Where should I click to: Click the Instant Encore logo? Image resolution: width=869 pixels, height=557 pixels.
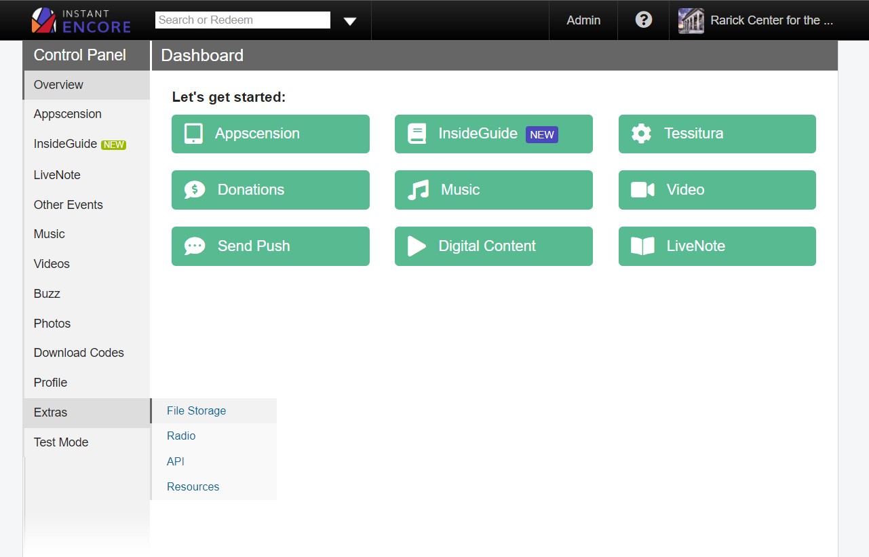[81, 20]
